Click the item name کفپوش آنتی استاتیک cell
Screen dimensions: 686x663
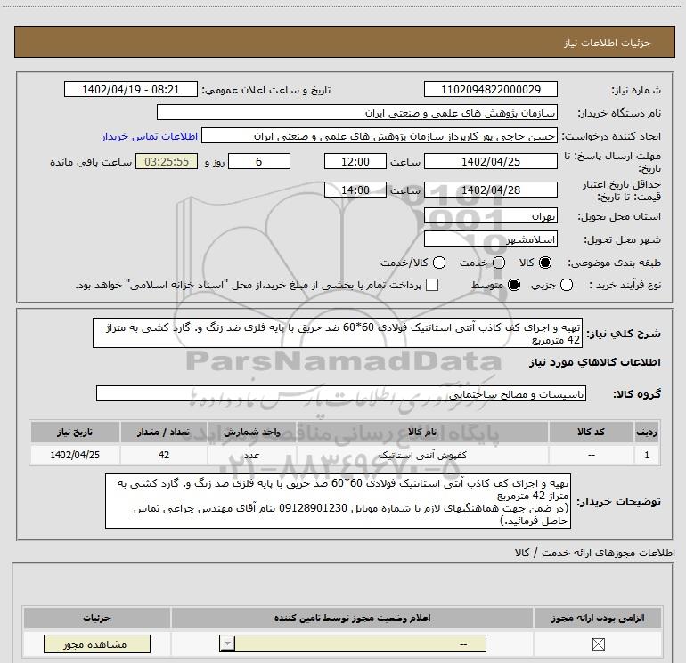(x=422, y=455)
